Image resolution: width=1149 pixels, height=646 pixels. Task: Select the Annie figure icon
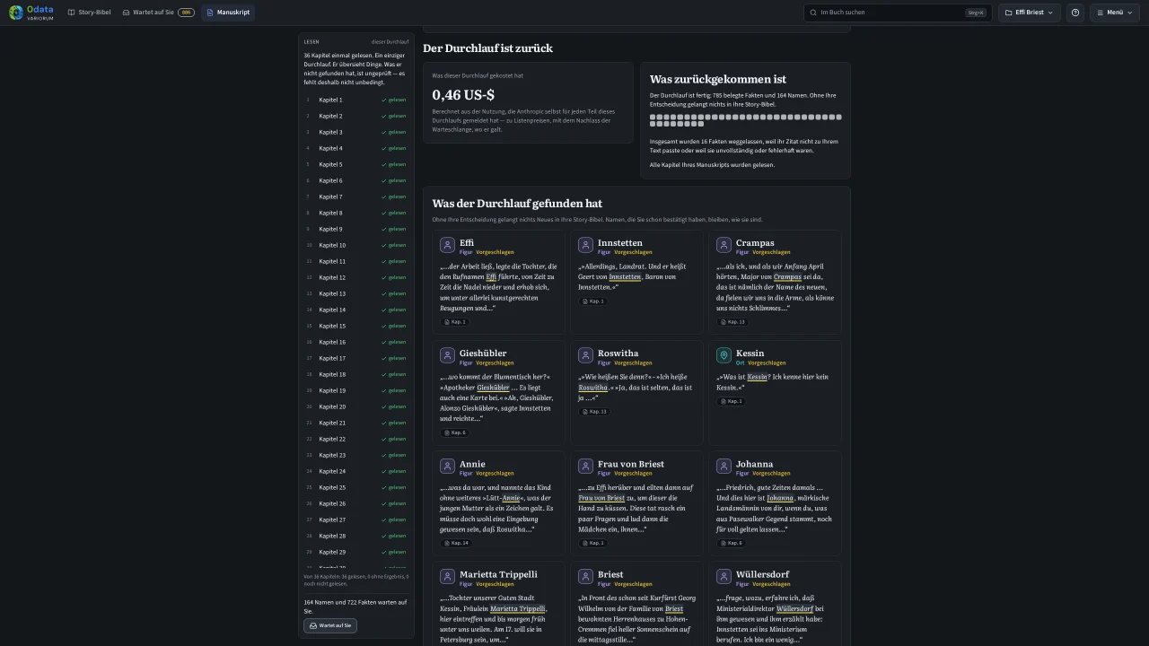pyautogui.click(x=447, y=467)
